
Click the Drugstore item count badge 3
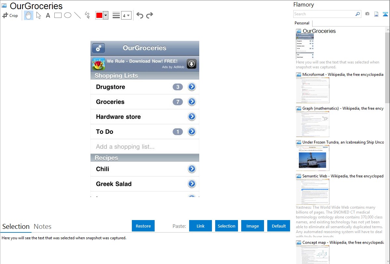pos(178,87)
